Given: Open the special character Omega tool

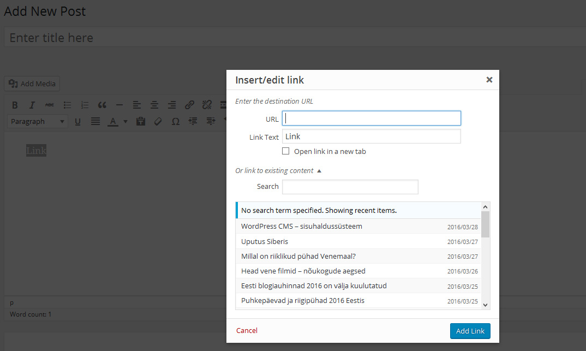Looking at the screenshot, I should [x=176, y=122].
